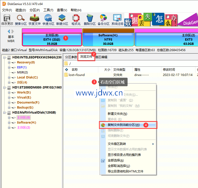This screenshot has width=198, height=188.
Task: Open the Search Partition (搜索分区) tool
Action: click(21, 20)
